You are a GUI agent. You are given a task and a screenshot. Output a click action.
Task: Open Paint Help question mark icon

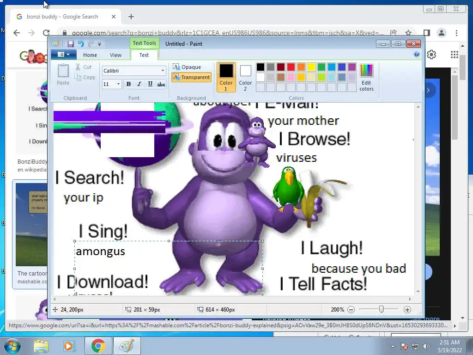tap(417, 55)
